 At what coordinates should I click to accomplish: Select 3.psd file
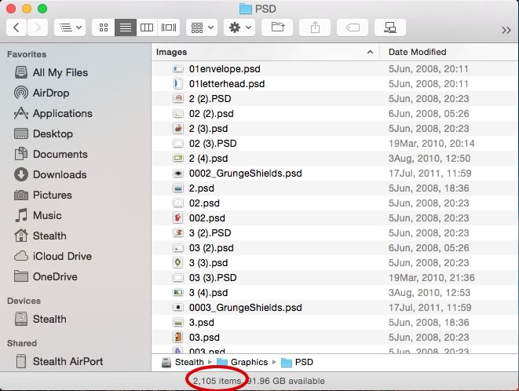tap(335, 322)
